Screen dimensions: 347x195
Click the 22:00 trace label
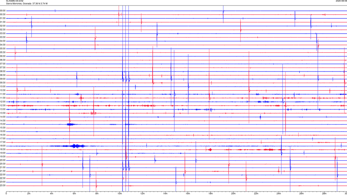pos(3,175)
